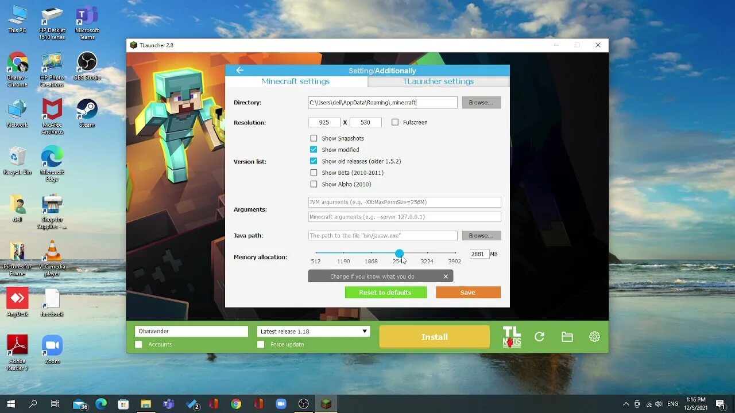The width and height of the screenshot is (735, 413).
Task: Check Show Snapshots option
Action: 314,138
